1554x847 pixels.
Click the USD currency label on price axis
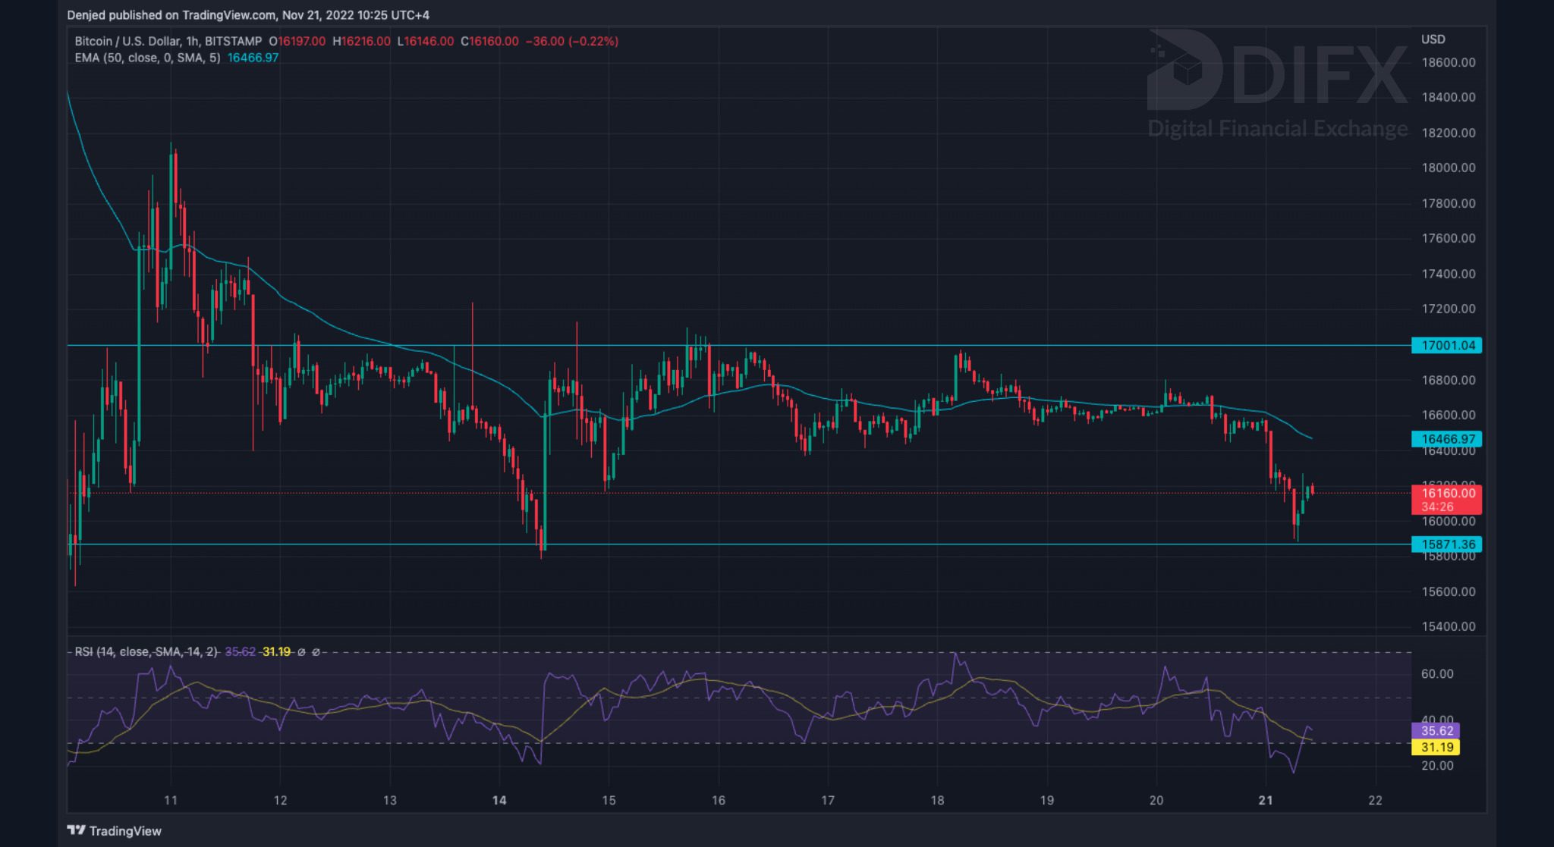(x=1433, y=39)
